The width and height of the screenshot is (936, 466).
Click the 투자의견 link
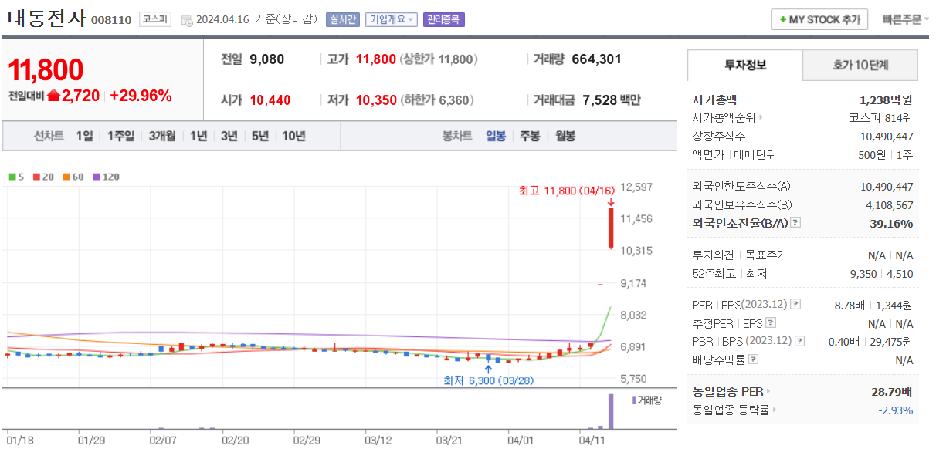click(x=713, y=255)
